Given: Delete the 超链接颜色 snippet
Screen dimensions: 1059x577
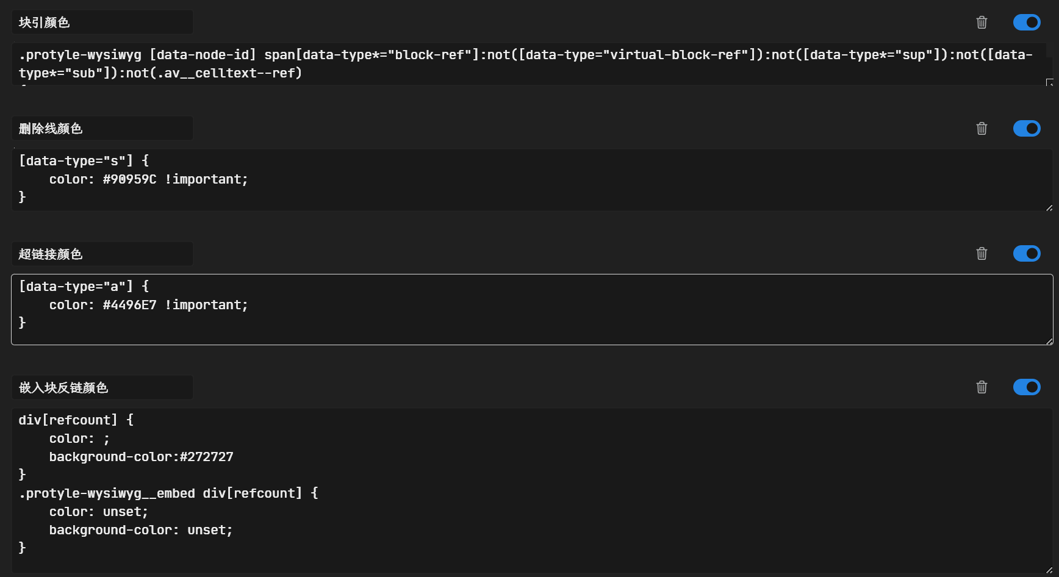Looking at the screenshot, I should click(982, 254).
